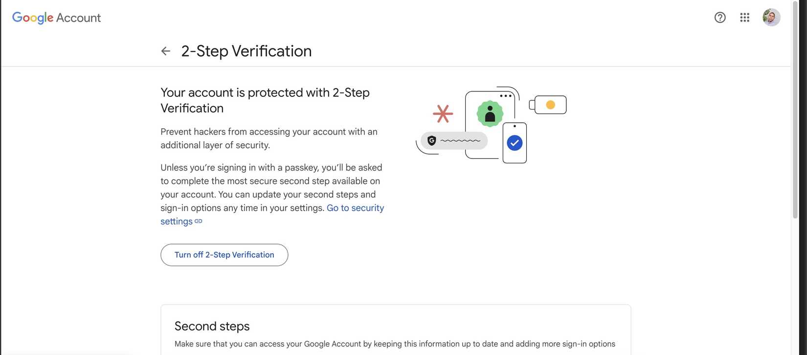Open your Google profile avatar menu
Screen dimensions: 807x355
(x=771, y=17)
